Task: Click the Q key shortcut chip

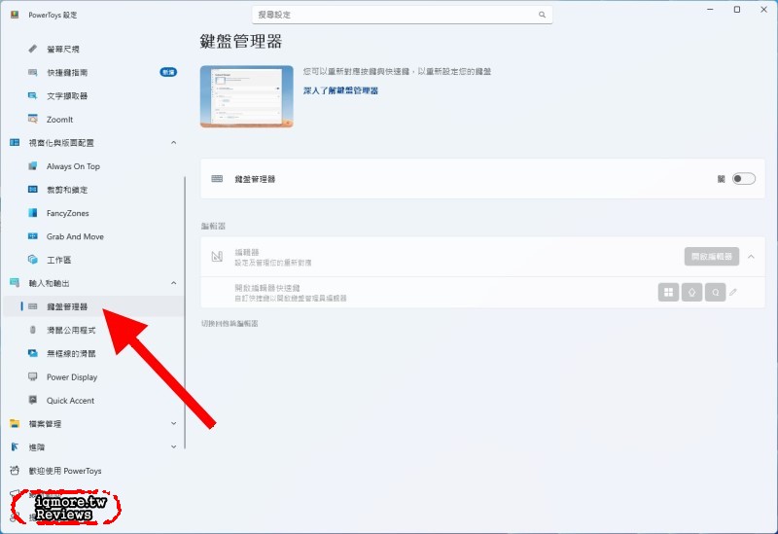Action: [716, 293]
